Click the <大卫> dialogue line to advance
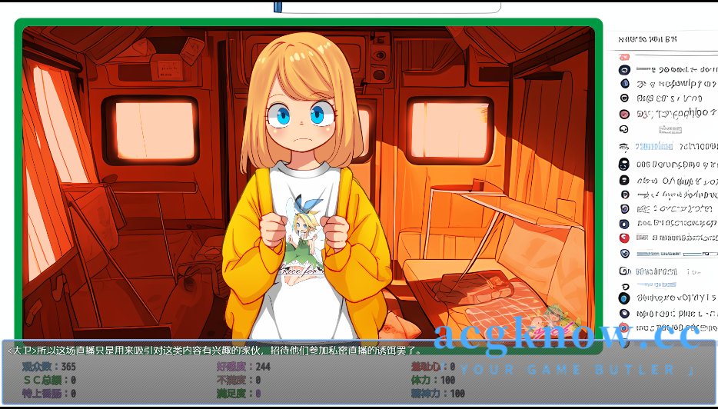The width and height of the screenshot is (718, 409). click(x=214, y=351)
